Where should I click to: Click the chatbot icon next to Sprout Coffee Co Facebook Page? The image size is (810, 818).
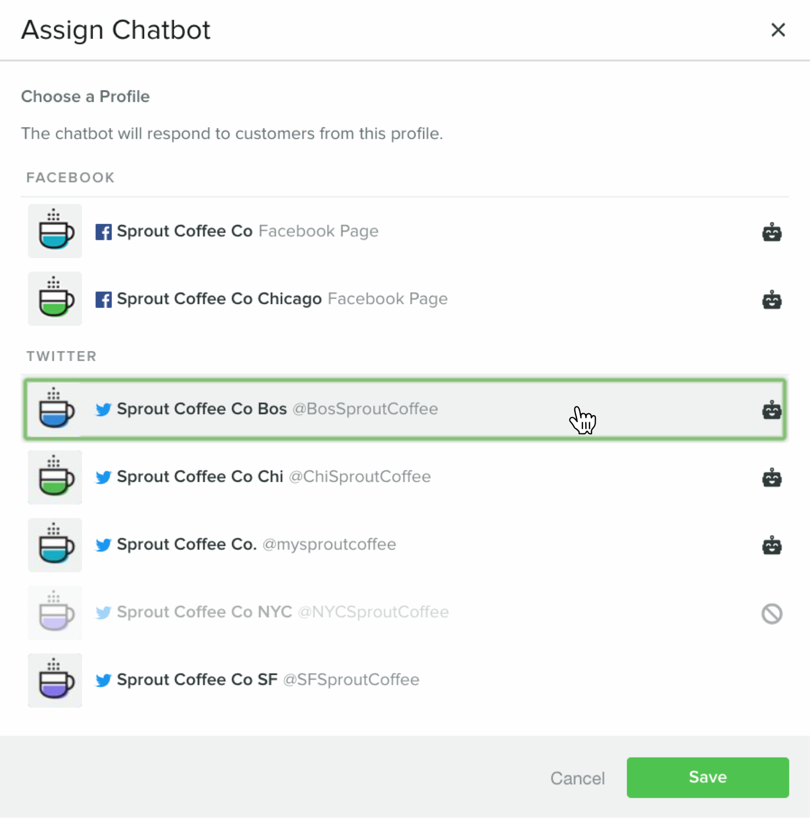(772, 232)
